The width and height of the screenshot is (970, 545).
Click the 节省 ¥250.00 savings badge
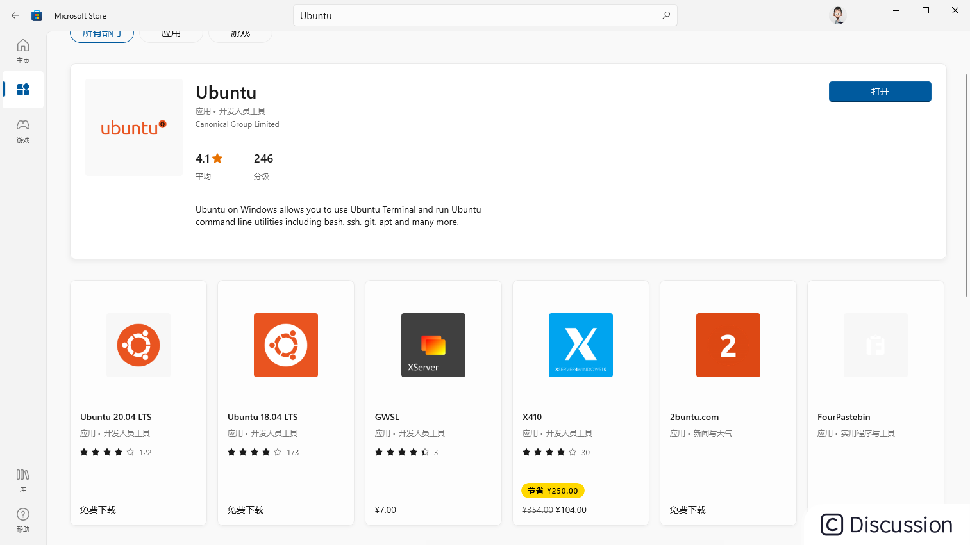553,491
